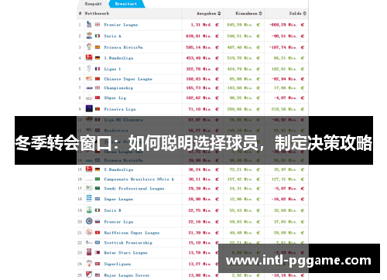Open the Serie B link
This screenshot has width=387, height=280.
(x=112, y=210)
